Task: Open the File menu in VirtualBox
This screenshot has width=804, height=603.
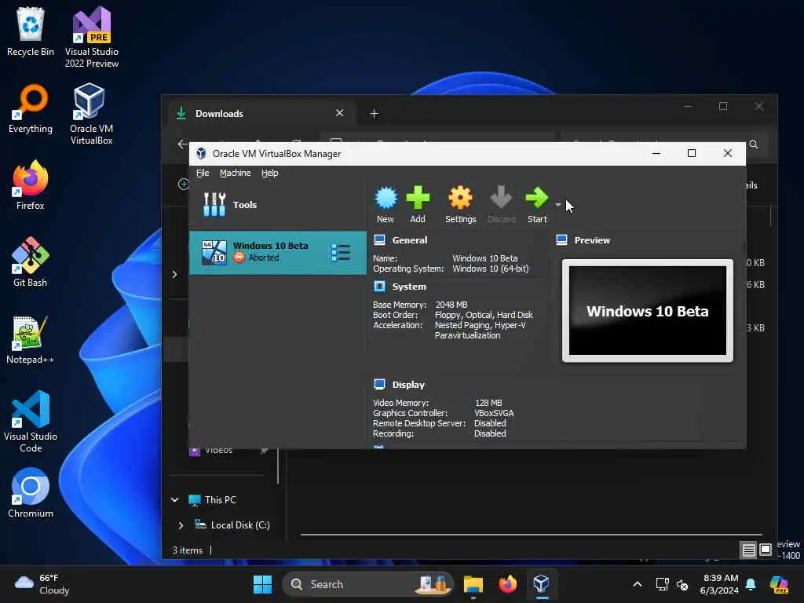Action: pos(203,173)
